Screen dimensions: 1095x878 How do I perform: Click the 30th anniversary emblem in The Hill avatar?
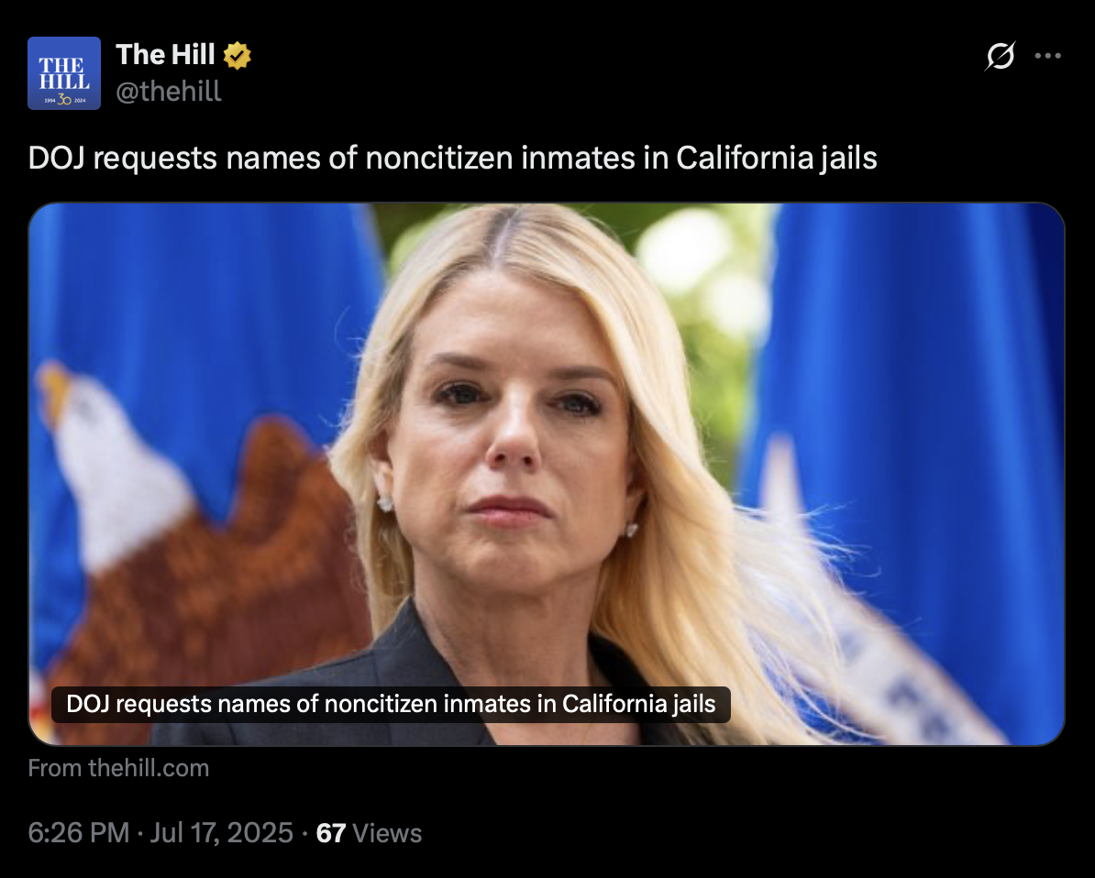click(64, 100)
